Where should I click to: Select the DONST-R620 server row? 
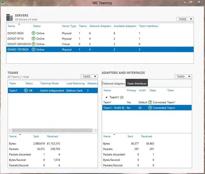click(x=100, y=33)
